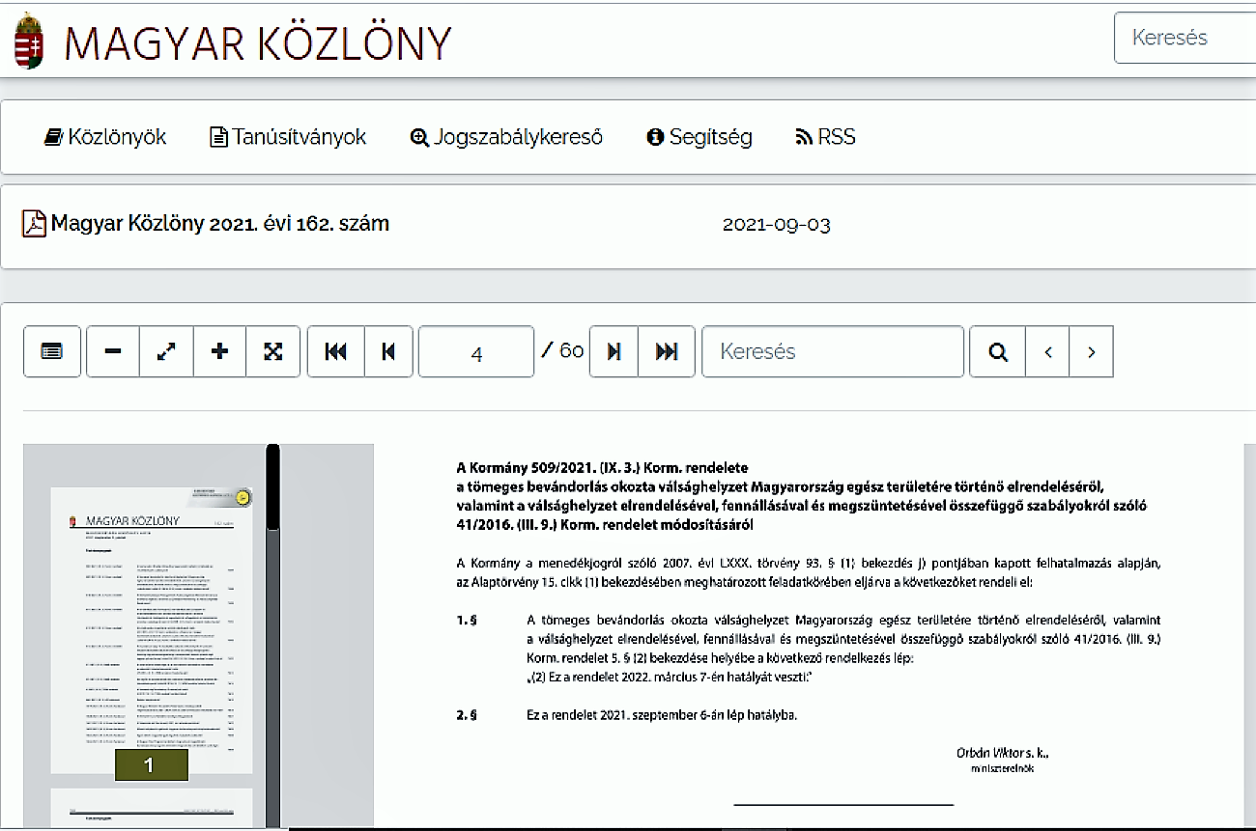
Task: Click the '/ 60' total page count
Action: [562, 350]
